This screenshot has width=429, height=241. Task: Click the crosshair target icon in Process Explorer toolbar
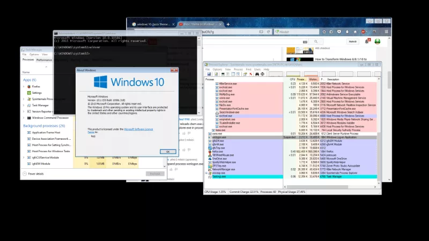coord(262,74)
